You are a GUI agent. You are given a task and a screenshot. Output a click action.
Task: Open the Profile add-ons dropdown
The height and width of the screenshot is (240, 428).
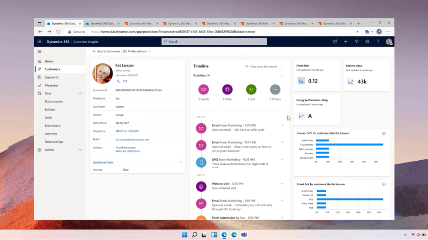pos(137,51)
